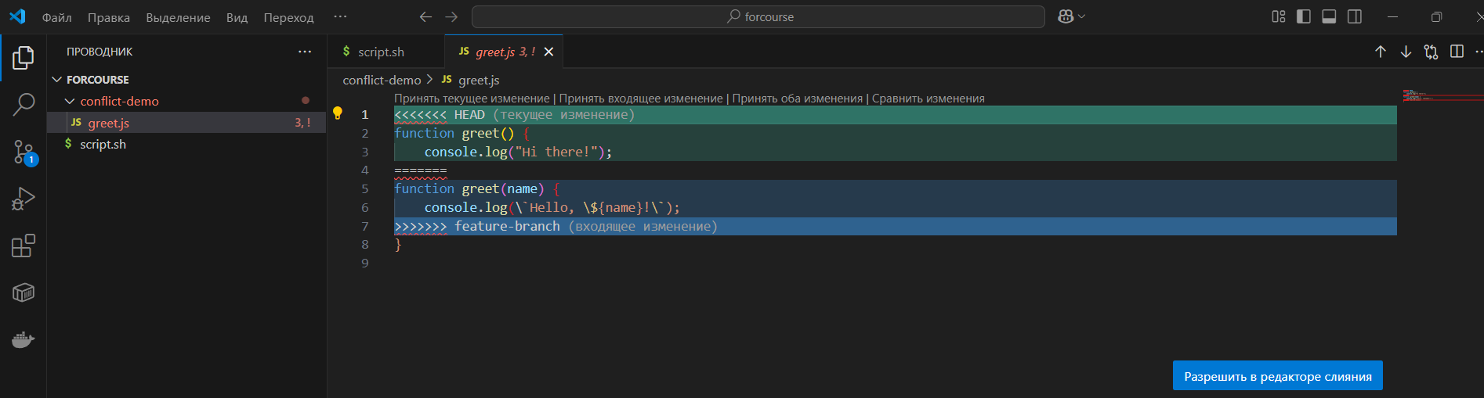Image resolution: width=1484 pixels, height=398 pixels.
Task: Click Разрешить в редакторе слияния button
Action: point(1278,376)
